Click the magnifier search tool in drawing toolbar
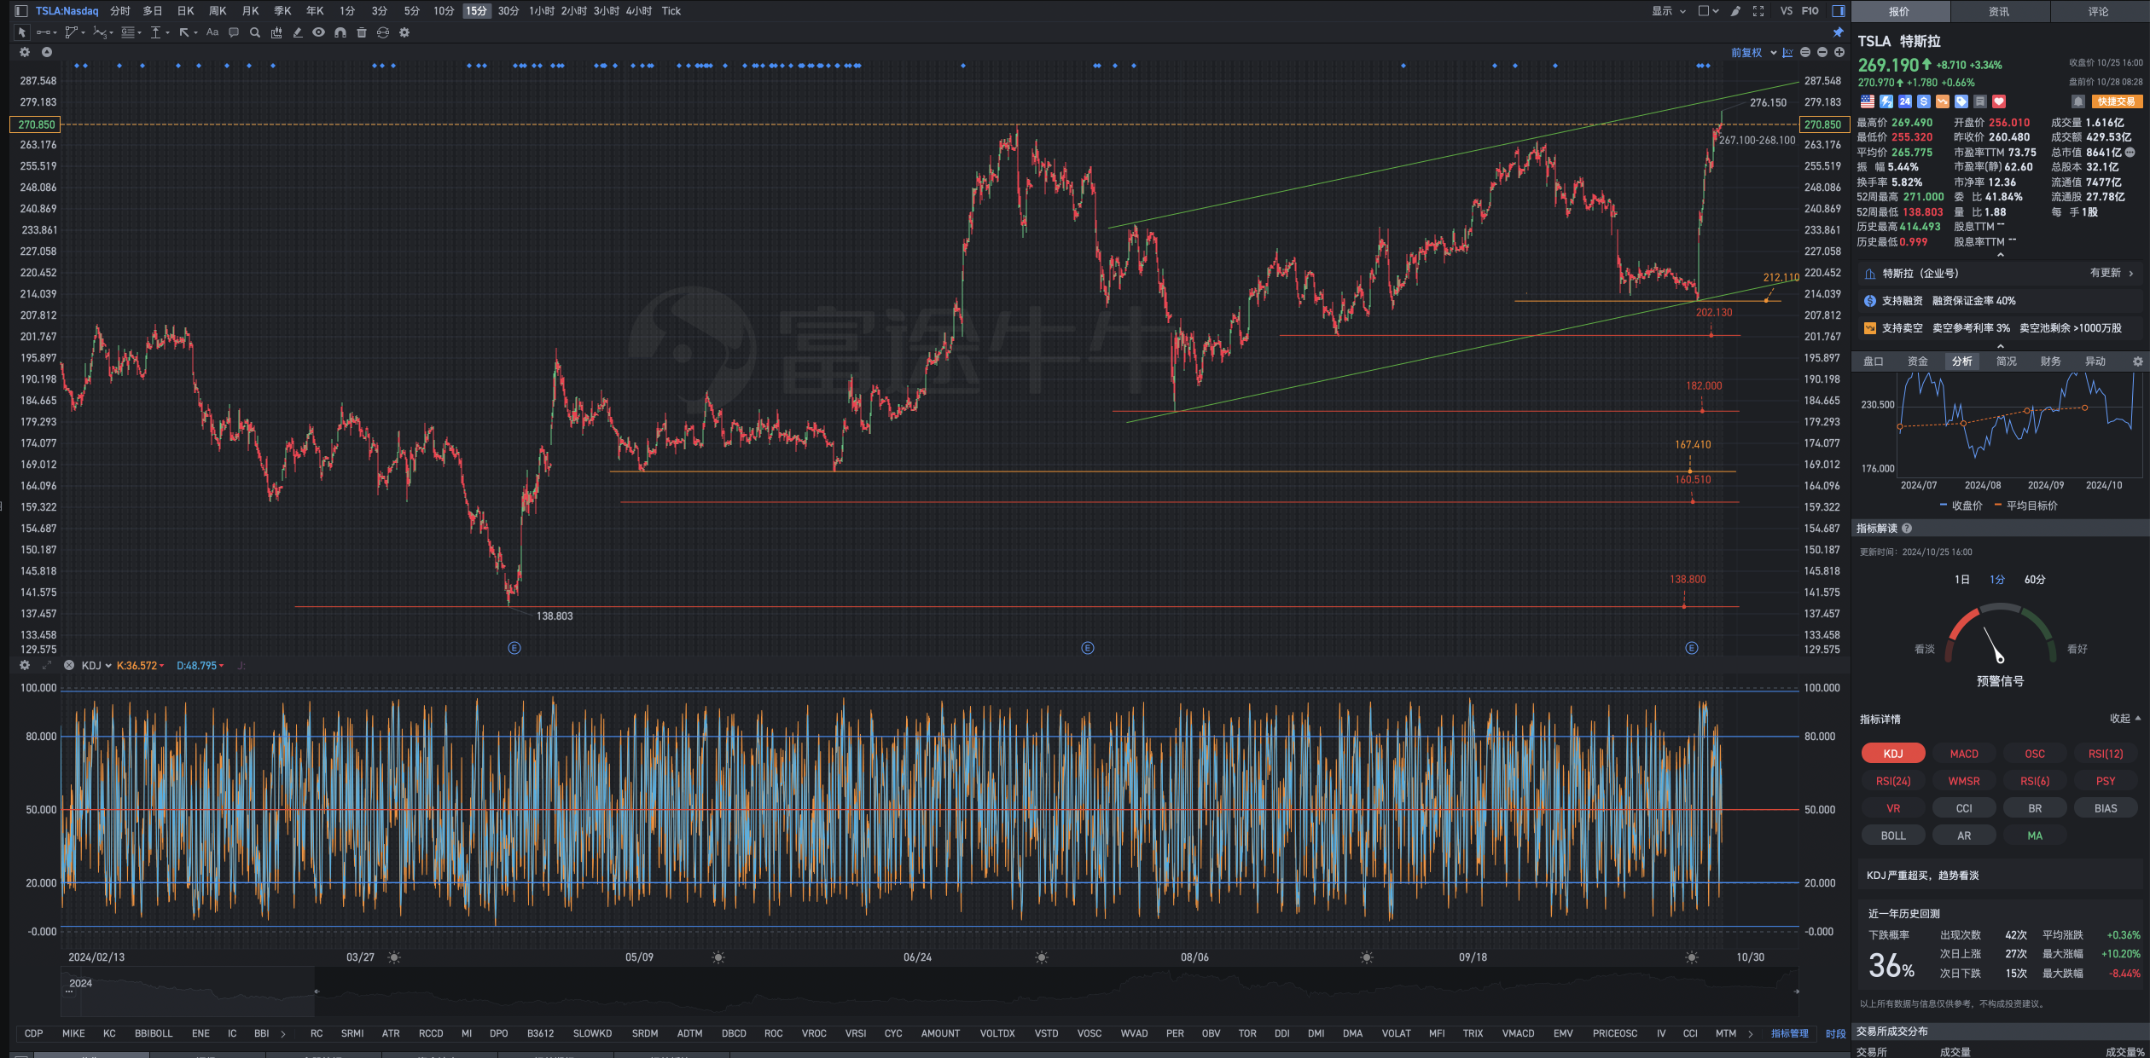 pos(255,32)
